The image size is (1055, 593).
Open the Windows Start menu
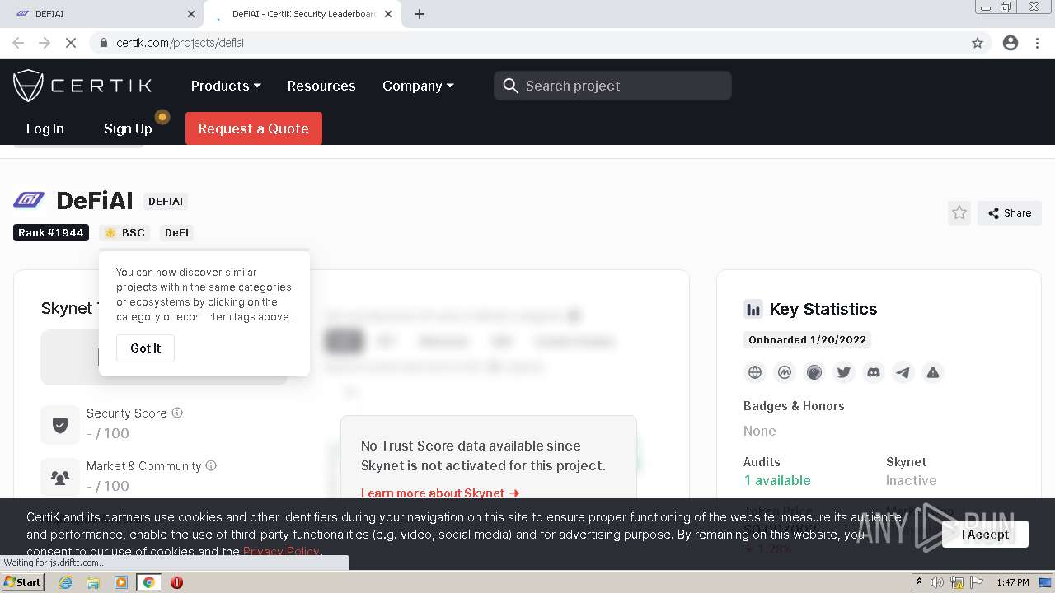click(23, 582)
